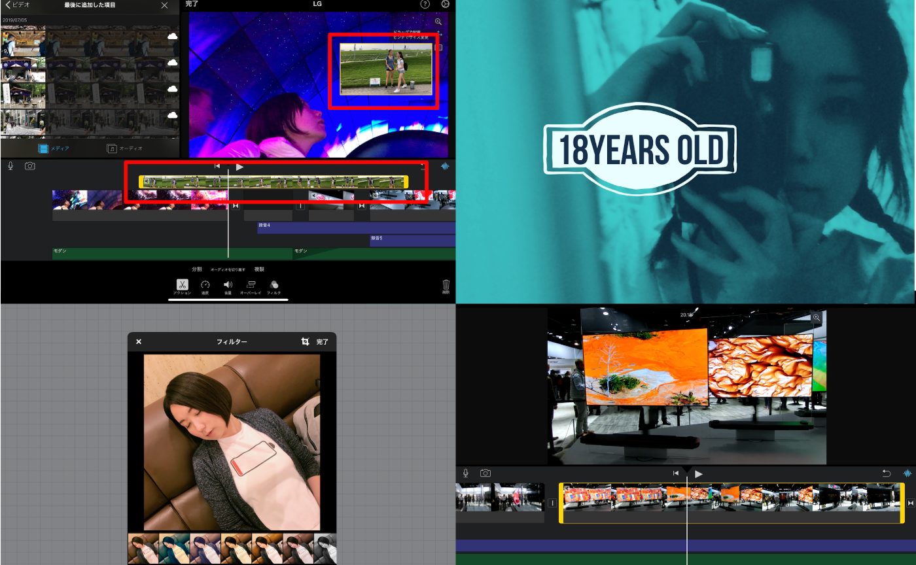Jump to clip start in the LG project
The width and height of the screenshot is (916, 565).
pyautogui.click(x=217, y=166)
